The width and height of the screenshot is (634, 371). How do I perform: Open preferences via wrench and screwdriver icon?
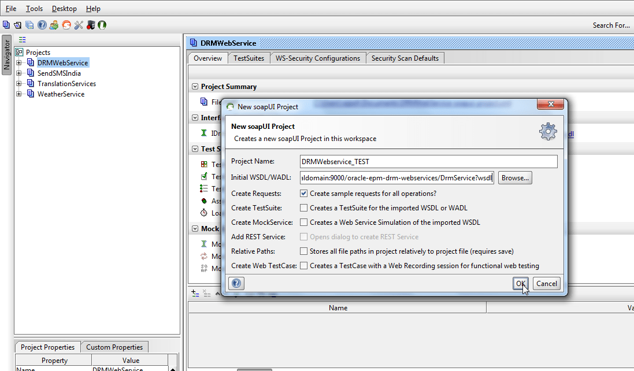pos(79,25)
